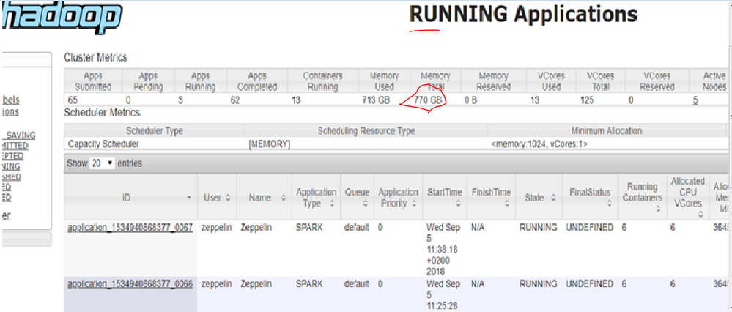Screen dimensions: 732x312
Task: Click the MITTED state link in sidebar
Action: [15, 146]
